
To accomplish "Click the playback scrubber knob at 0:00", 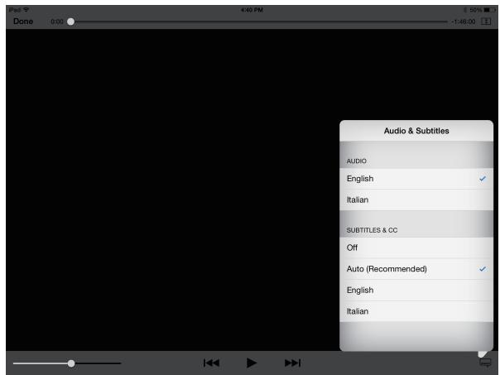I will point(71,22).
